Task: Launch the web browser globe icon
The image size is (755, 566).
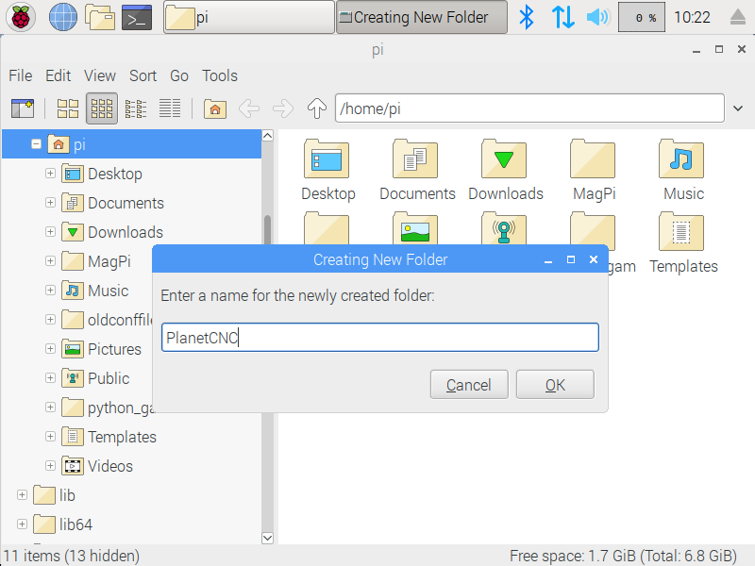Action: [x=62, y=17]
